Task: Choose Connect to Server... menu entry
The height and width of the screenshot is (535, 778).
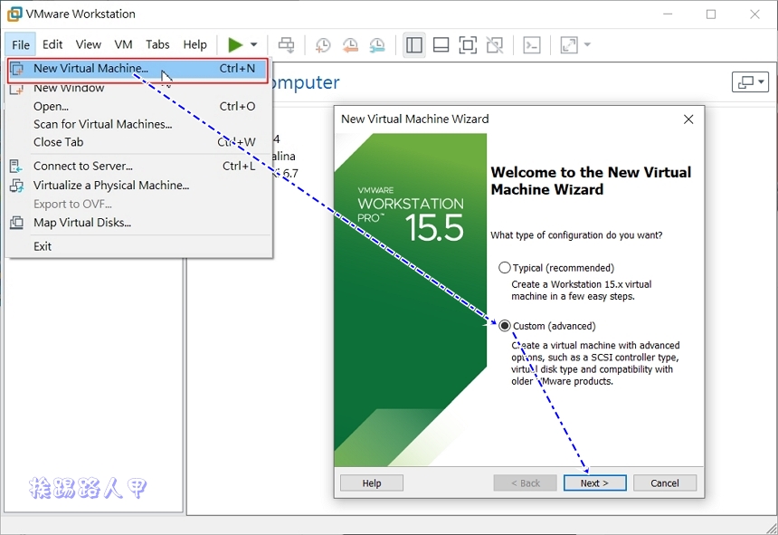Action: 83,166
